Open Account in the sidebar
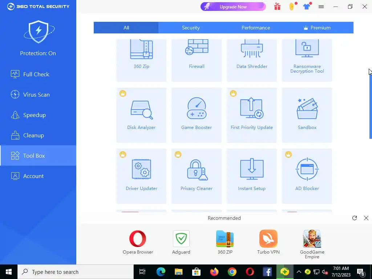This screenshot has height=279, width=372. 38,176
